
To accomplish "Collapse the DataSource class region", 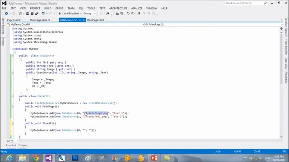I will coord(13,56).
